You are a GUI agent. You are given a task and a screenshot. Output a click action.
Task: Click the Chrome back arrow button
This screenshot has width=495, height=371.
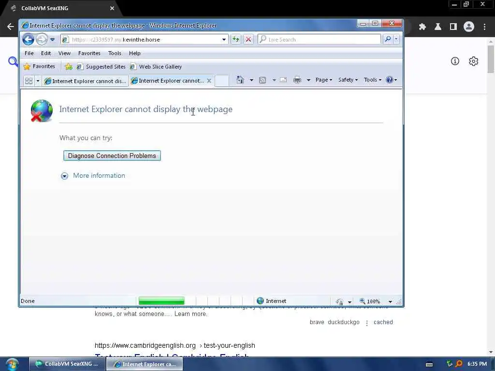pos(11,27)
